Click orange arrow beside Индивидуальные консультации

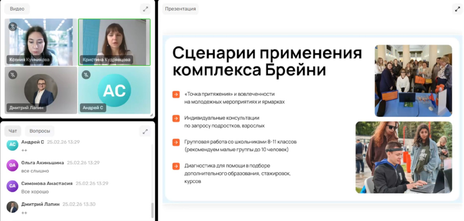[x=176, y=118]
